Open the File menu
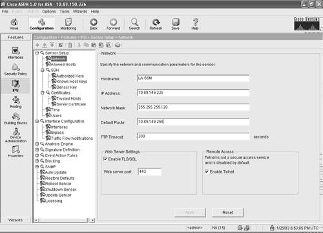This screenshot has height=233, width=323. [x=5, y=12]
